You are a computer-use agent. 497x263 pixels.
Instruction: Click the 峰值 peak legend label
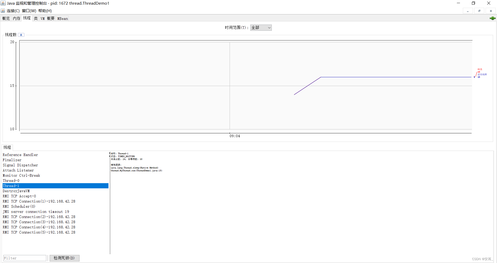coord(480,69)
